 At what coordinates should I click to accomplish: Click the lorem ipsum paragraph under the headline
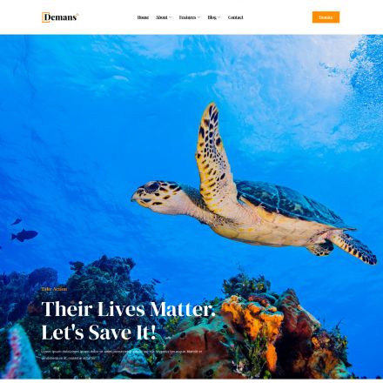pyautogui.click(x=122, y=354)
